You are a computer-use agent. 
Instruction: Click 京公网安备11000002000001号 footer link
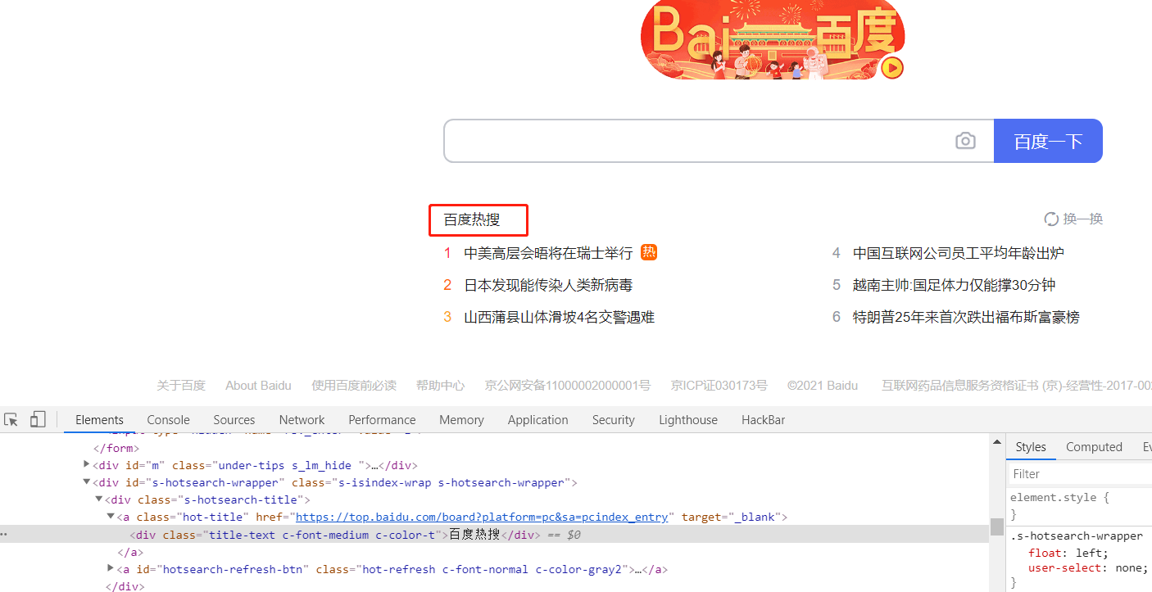click(568, 385)
